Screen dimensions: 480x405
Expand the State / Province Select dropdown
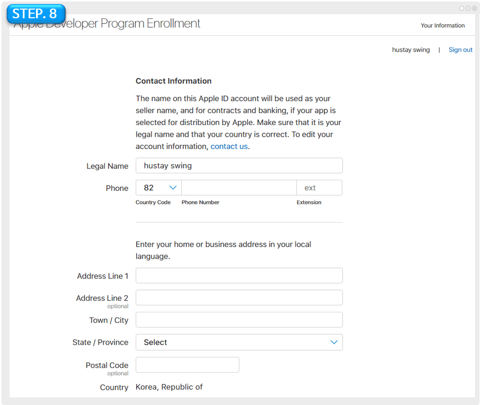pos(239,342)
